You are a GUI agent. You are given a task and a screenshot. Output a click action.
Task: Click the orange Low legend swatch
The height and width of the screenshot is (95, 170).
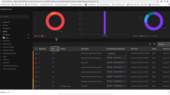click(x=42, y=36)
